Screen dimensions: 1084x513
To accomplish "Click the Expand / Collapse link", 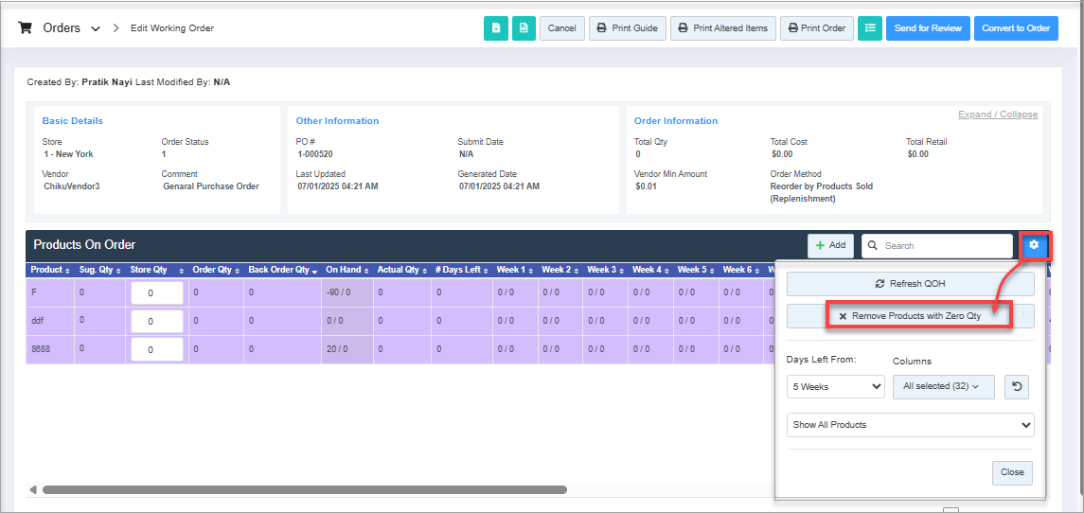I will [997, 115].
